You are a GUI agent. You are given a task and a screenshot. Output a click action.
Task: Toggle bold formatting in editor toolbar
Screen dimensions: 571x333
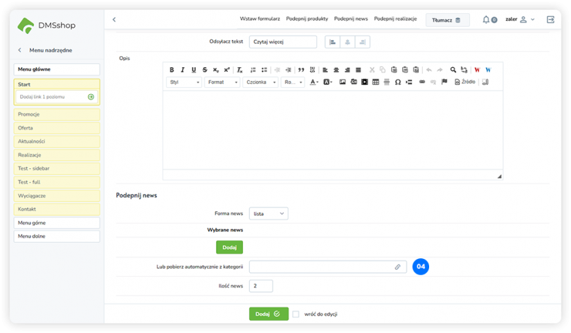(x=172, y=70)
